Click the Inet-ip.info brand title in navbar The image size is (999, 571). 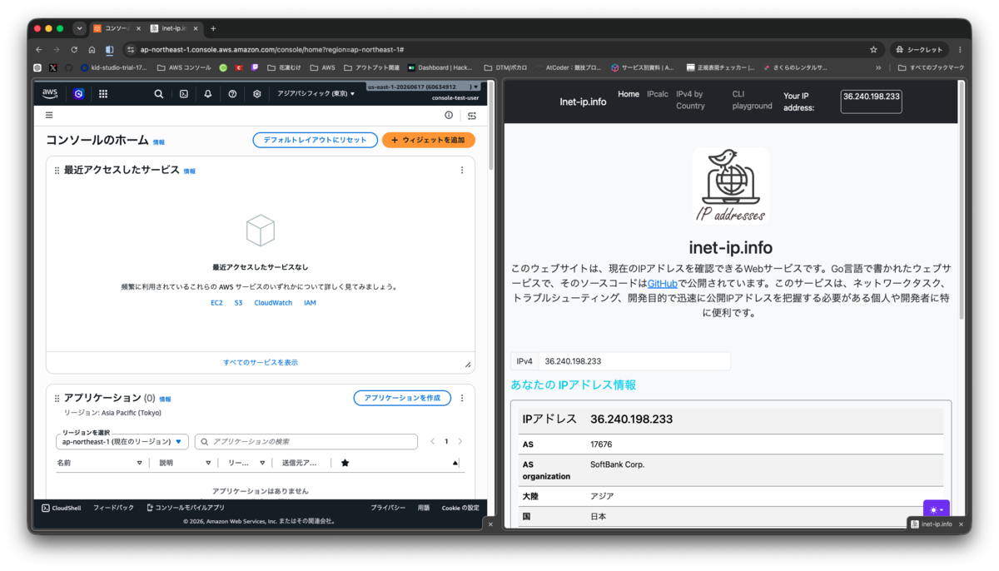point(583,102)
